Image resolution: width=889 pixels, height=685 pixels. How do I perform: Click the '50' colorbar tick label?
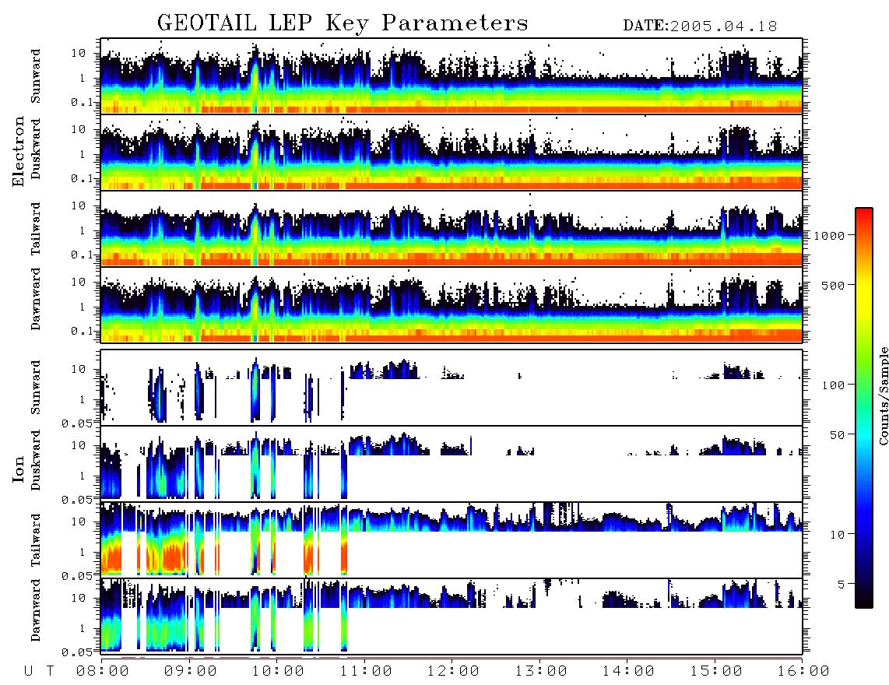[x=837, y=435]
